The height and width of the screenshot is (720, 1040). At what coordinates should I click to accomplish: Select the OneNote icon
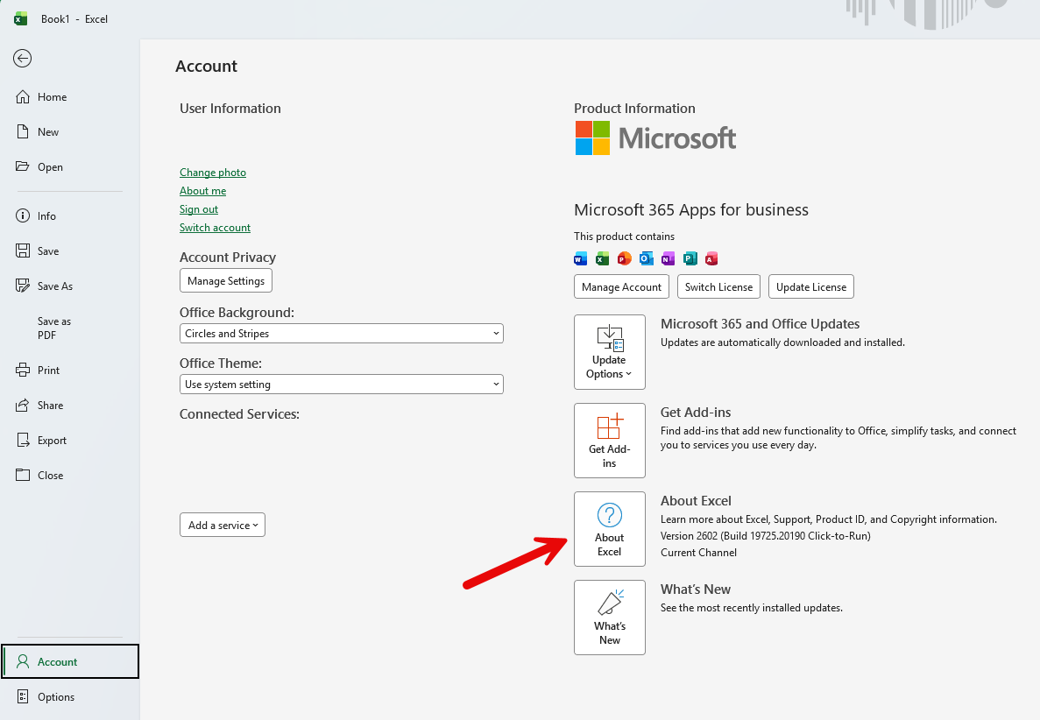pyautogui.click(x=668, y=258)
